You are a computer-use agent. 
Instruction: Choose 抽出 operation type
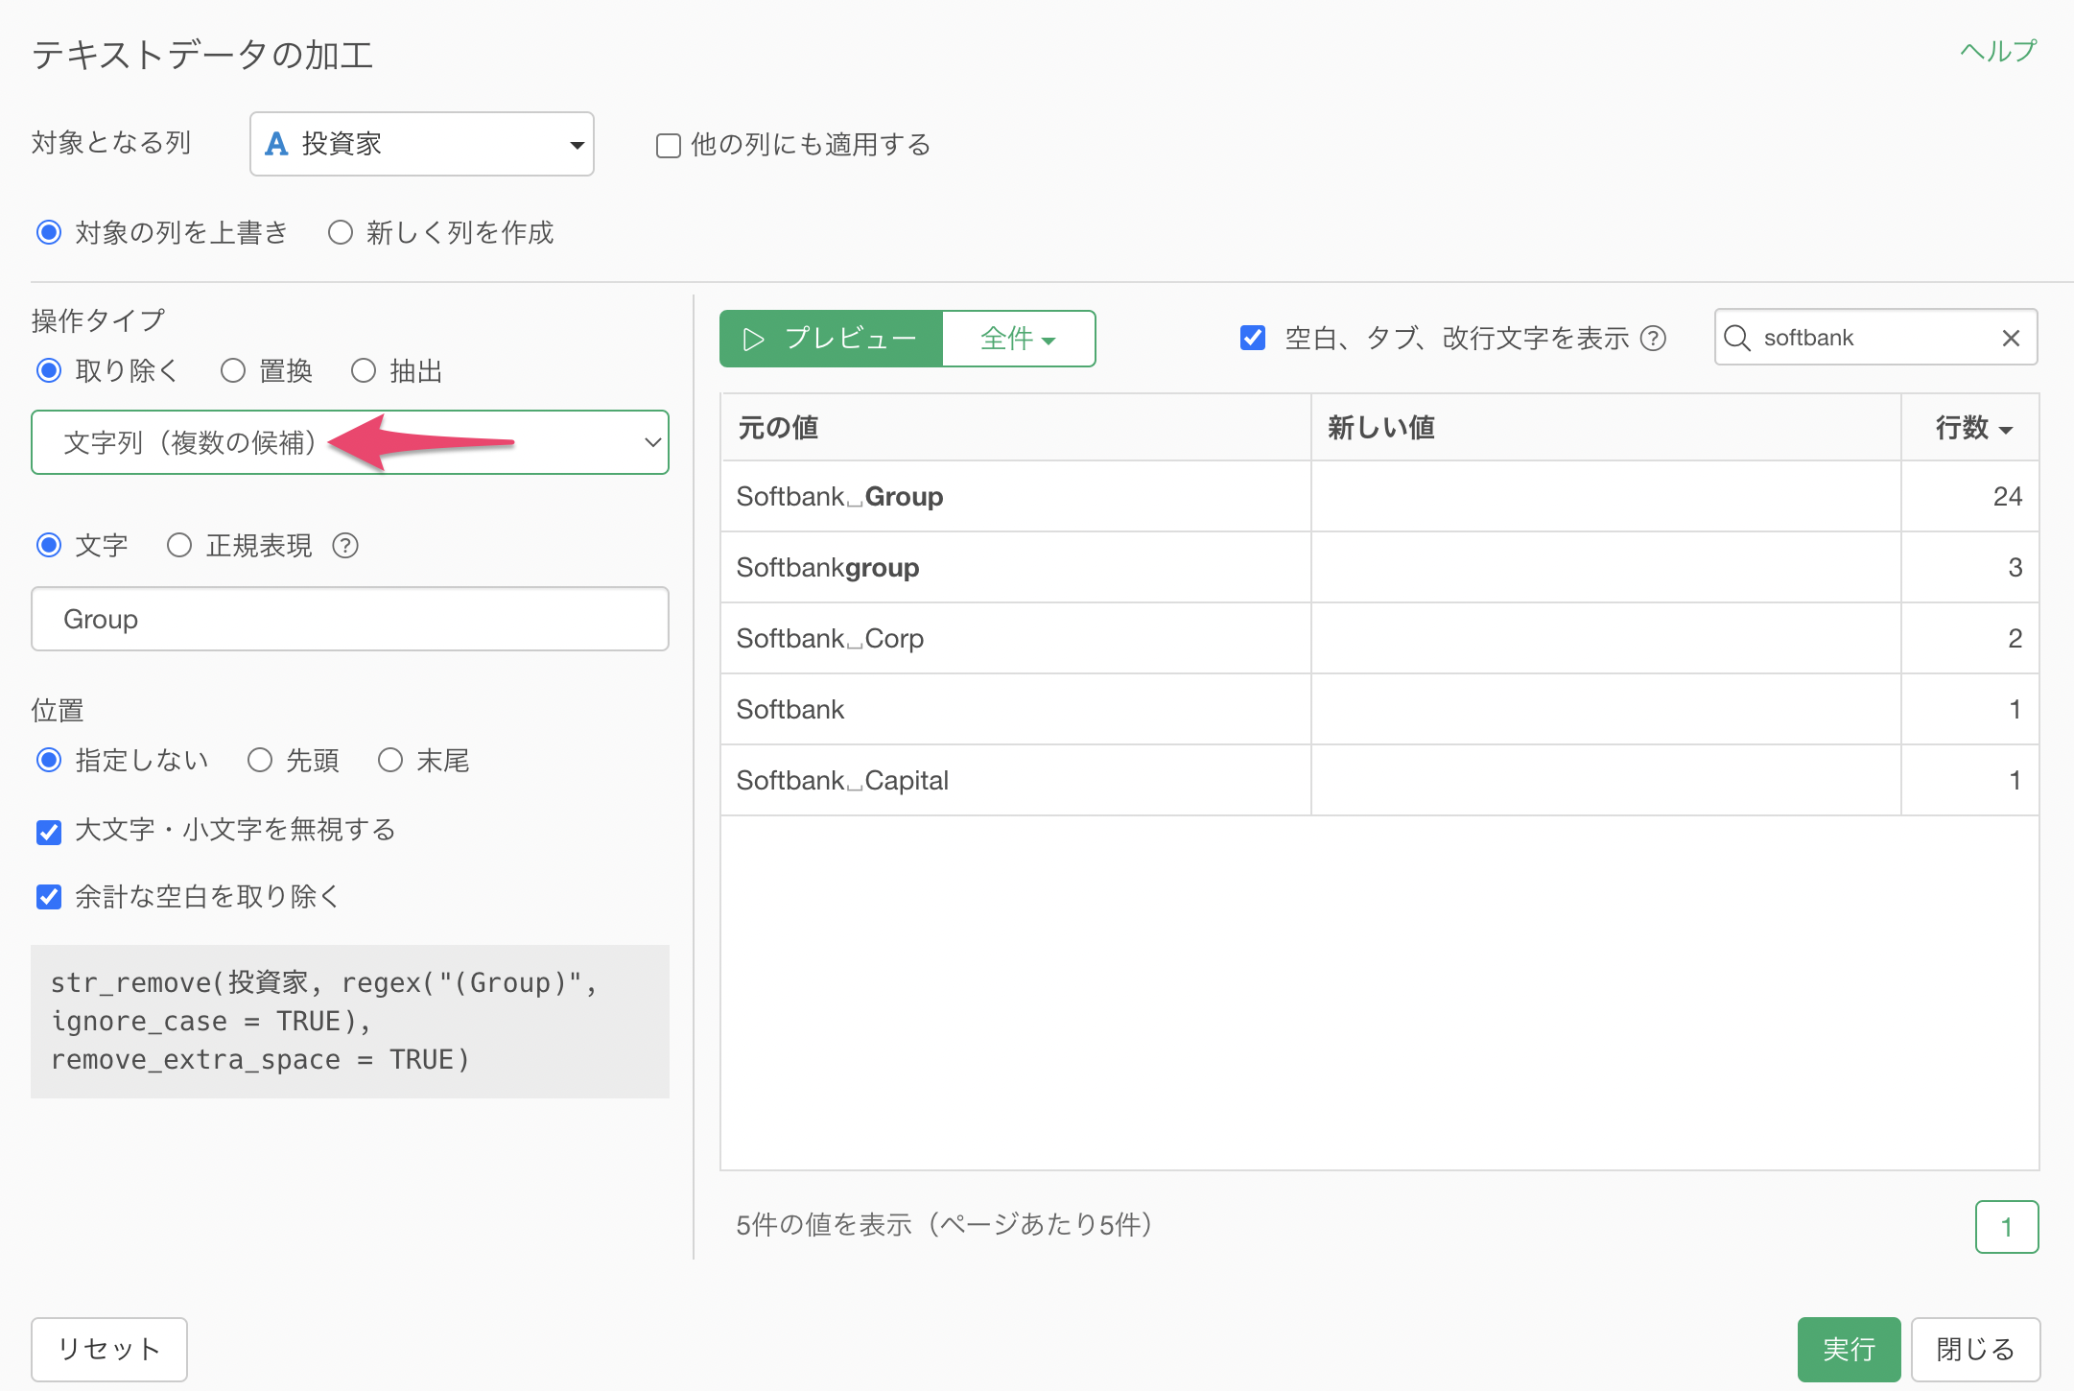tap(364, 371)
